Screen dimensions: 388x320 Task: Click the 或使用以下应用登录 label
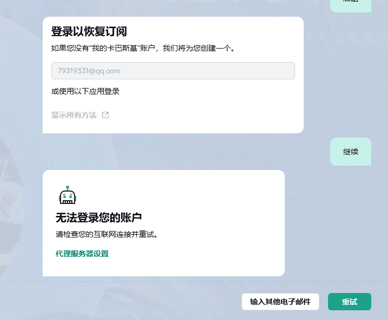coord(85,91)
